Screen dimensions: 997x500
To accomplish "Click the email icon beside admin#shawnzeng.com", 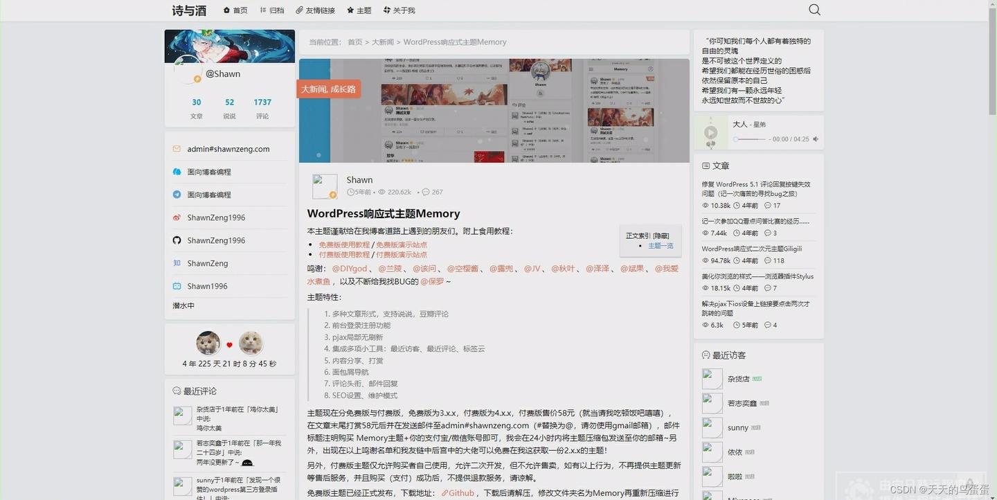I will (177, 148).
